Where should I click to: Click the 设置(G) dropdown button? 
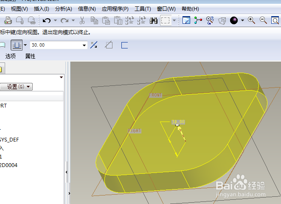[16, 87]
